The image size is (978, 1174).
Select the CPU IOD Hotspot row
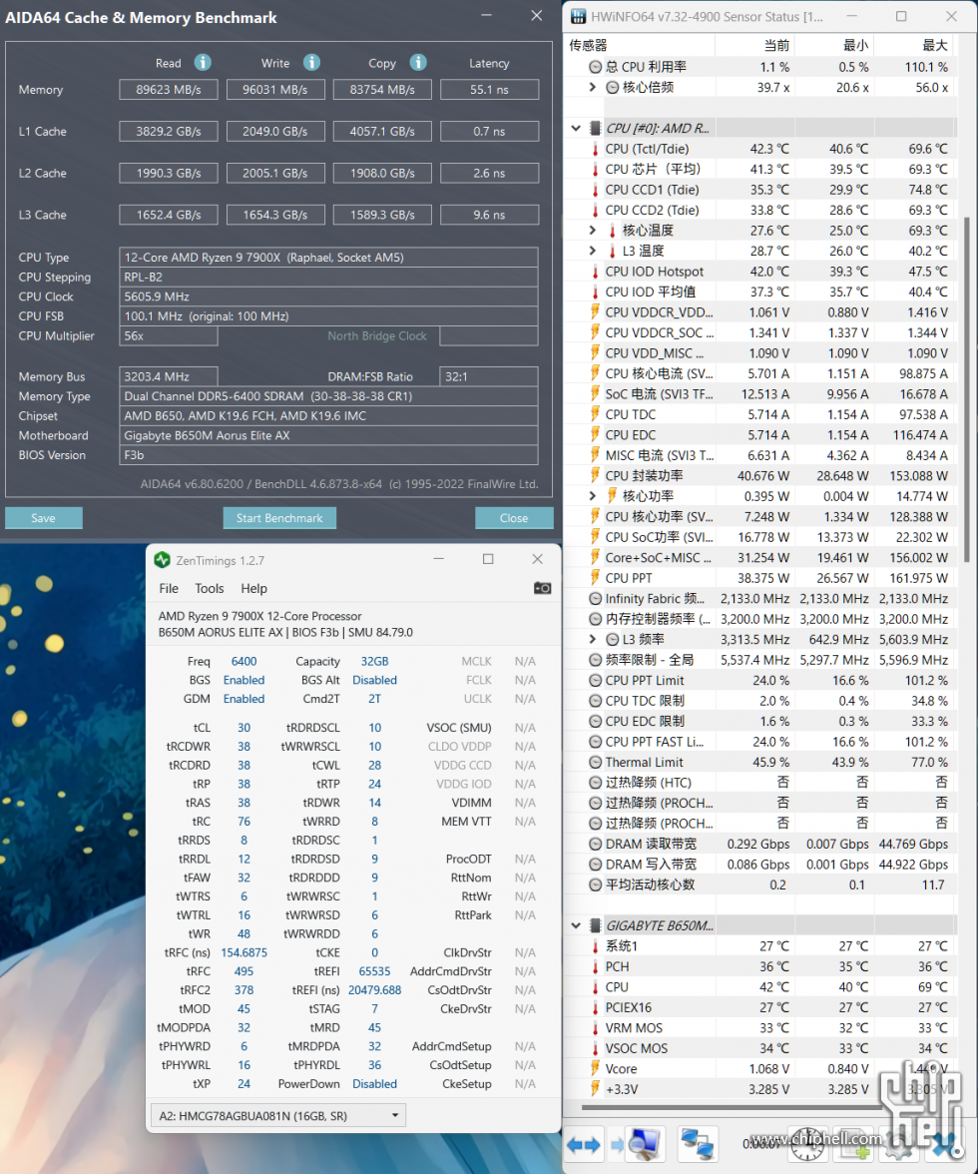point(760,272)
